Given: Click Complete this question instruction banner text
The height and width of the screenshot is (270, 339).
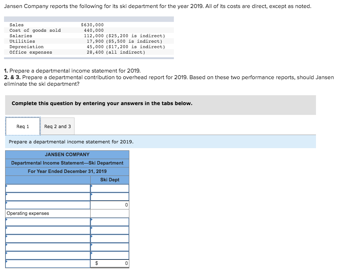Looking at the screenshot, I should (x=102, y=104).
